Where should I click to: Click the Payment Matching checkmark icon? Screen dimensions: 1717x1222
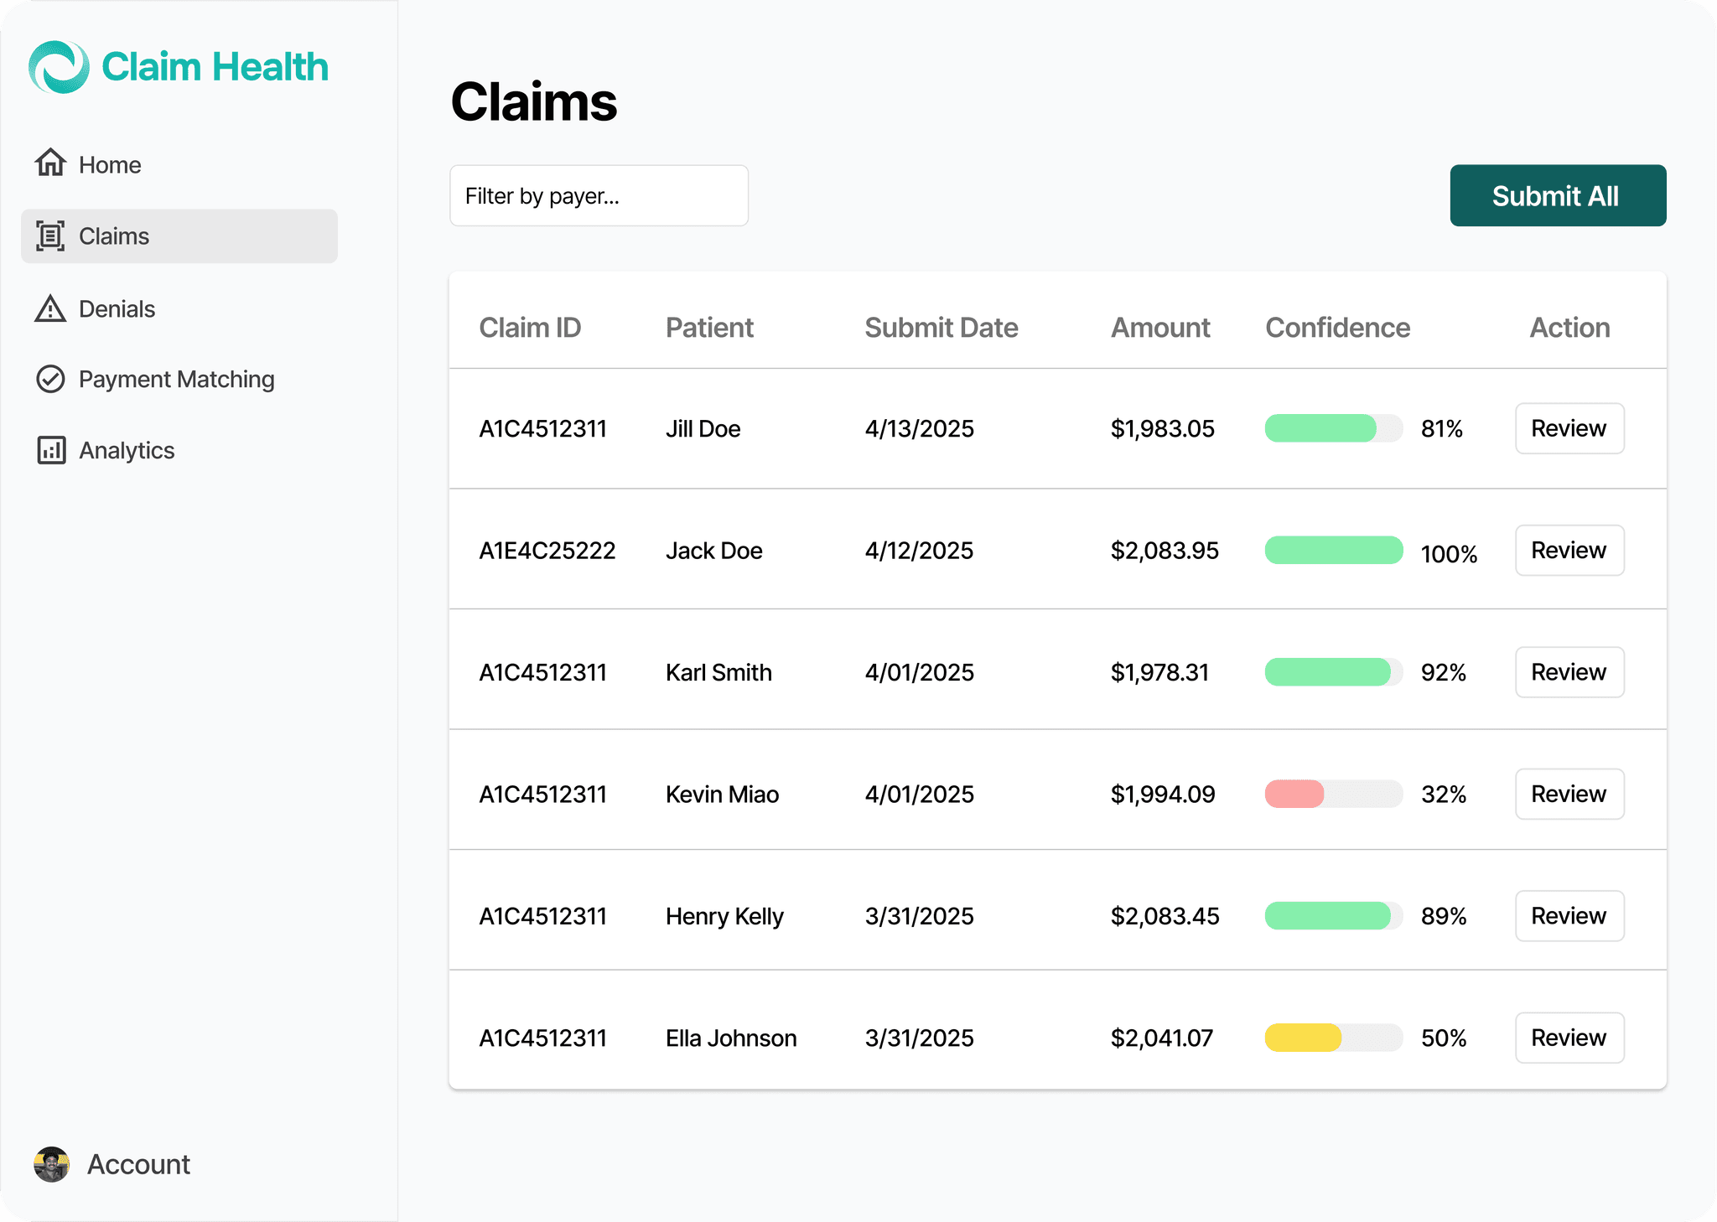(x=50, y=379)
